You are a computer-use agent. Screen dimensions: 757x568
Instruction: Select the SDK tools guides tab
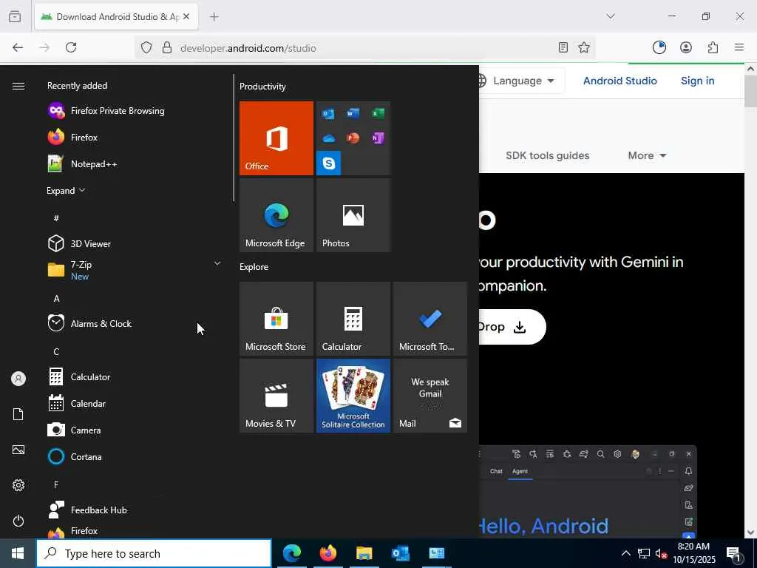548,155
